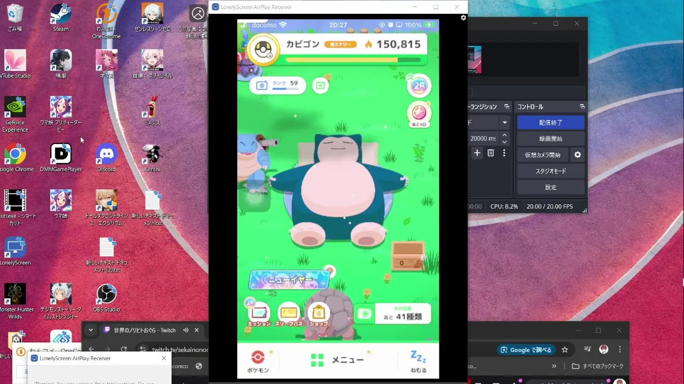This screenshot has width=684, height=384.
Task: Open the aviutl.exe ショートカット icon
Action: pos(15,208)
